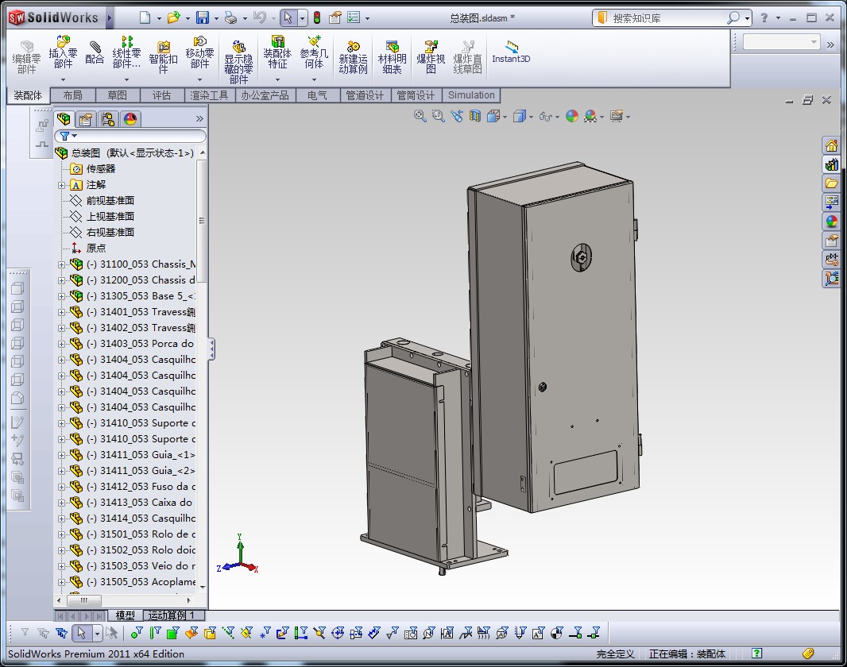Viewport: 847px width, 667px height.
Task: Toggle the Filter Axes selection filter
Action: [x=228, y=633]
